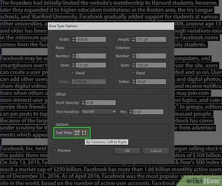This screenshot has height=186, width=222.
Task: Click the Columns Gutter field
Action: (151, 81)
